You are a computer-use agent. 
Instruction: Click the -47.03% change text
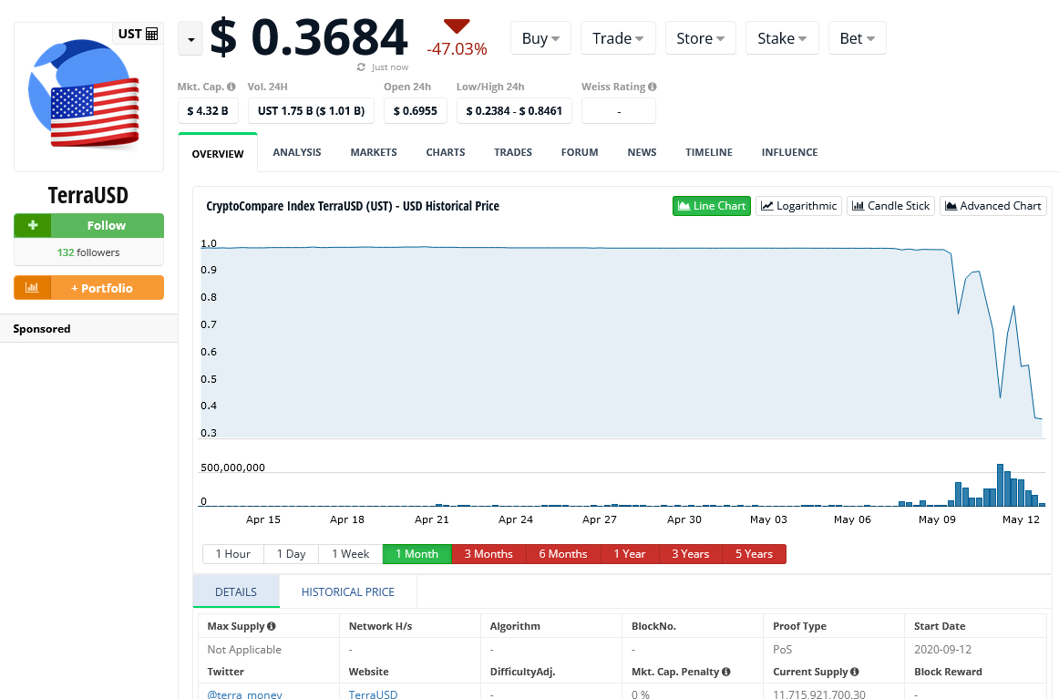tap(457, 48)
